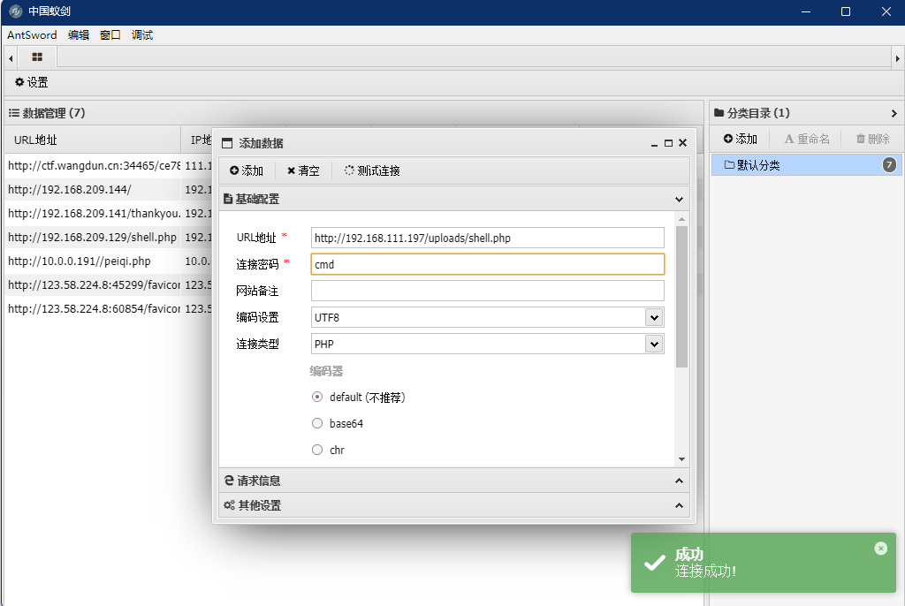Click the grid home tab icon

[x=37, y=57]
